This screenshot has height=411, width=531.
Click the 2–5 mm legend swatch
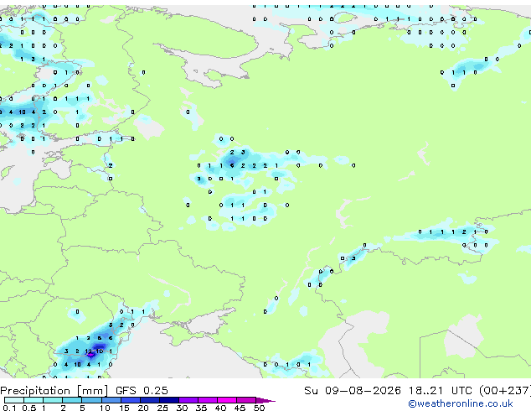72,400
